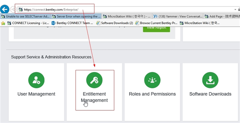Click the green View Report button
This screenshot has width=240, height=123.
pyautogui.click(x=156, y=28)
